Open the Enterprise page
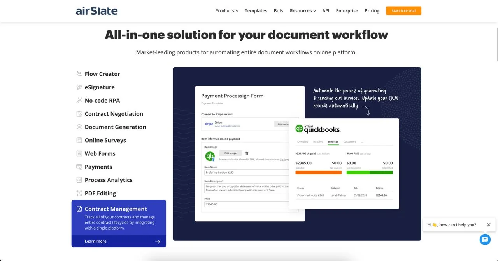 tap(347, 11)
